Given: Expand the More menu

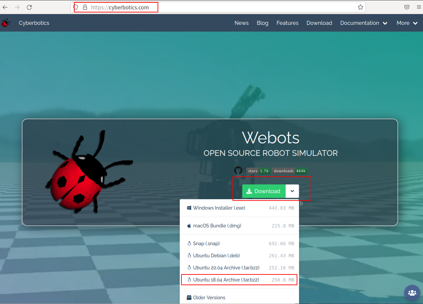Looking at the screenshot, I should pyautogui.click(x=407, y=23).
